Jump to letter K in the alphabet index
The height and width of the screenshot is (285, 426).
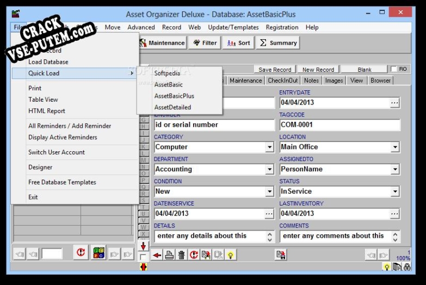pos(143,147)
